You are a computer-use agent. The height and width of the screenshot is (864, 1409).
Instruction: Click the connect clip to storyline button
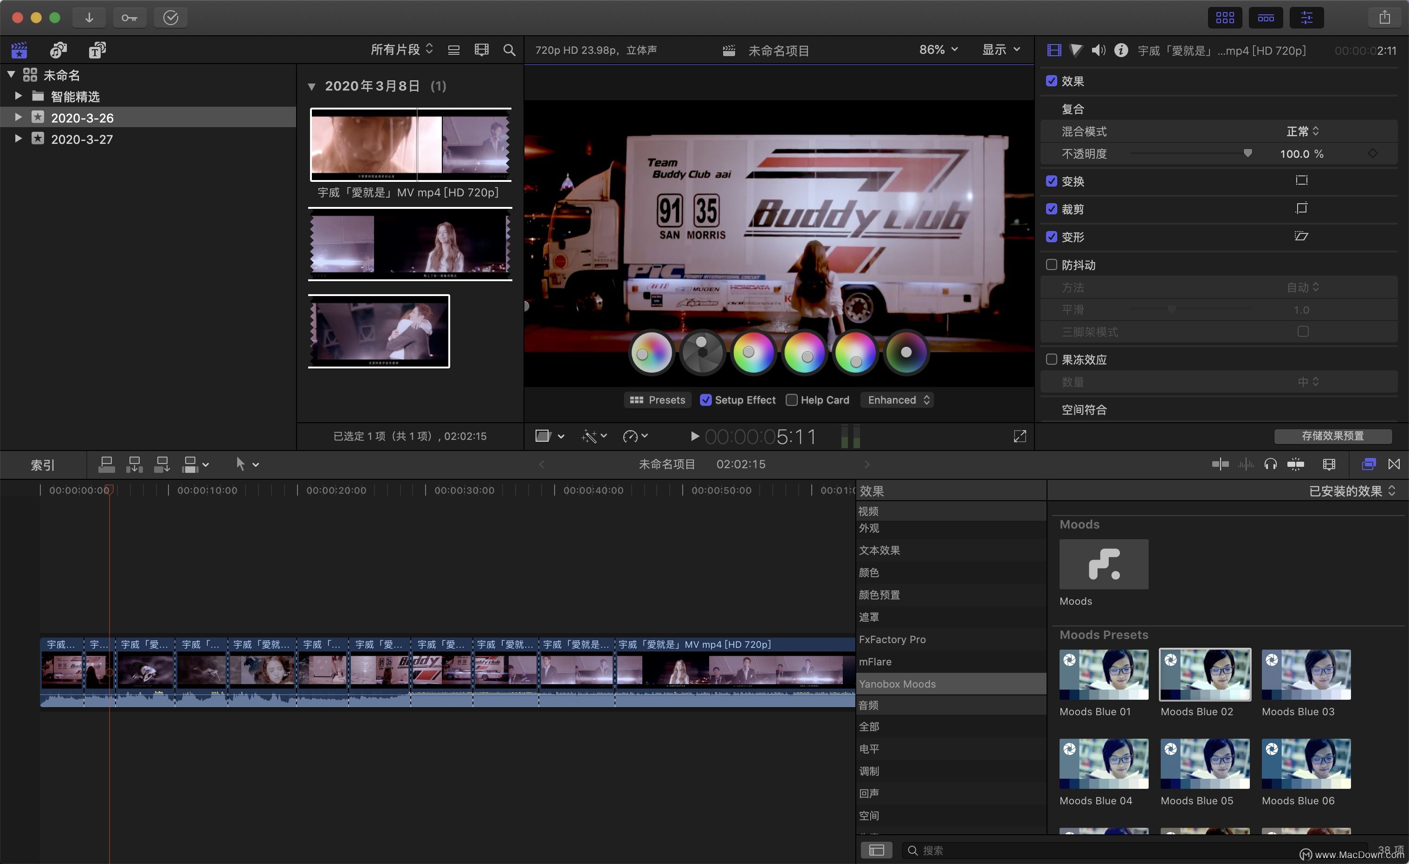pyautogui.click(x=106, y=464)
